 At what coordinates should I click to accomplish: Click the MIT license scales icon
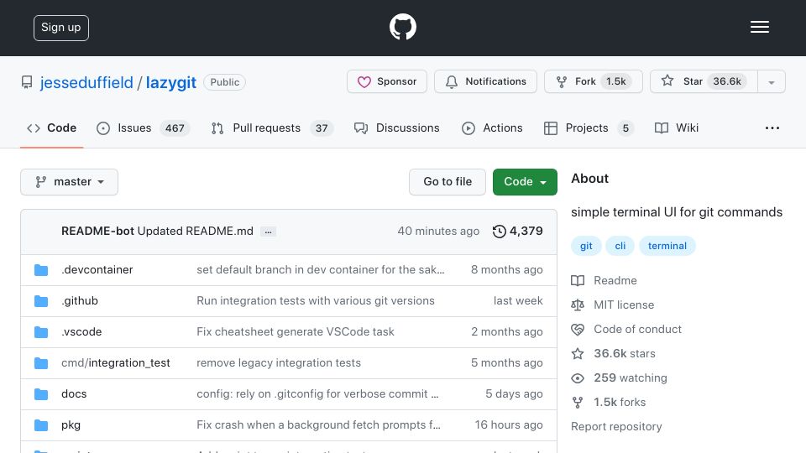(578, 305)
